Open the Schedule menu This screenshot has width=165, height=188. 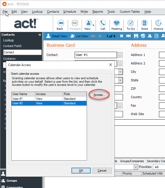click(70, 12)
